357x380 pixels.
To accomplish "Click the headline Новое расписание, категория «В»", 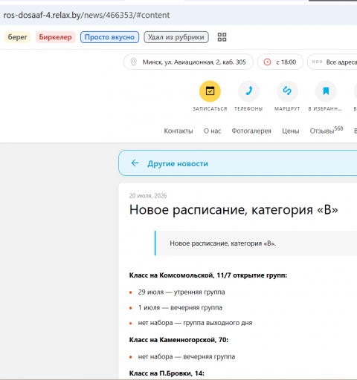I will point(234,210).
